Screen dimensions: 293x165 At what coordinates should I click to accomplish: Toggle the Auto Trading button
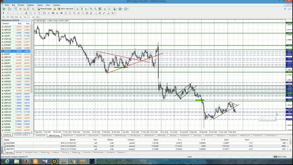(x=65, y=9)
